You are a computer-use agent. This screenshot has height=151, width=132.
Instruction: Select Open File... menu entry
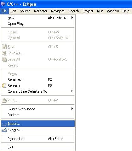tap(38, 24)
